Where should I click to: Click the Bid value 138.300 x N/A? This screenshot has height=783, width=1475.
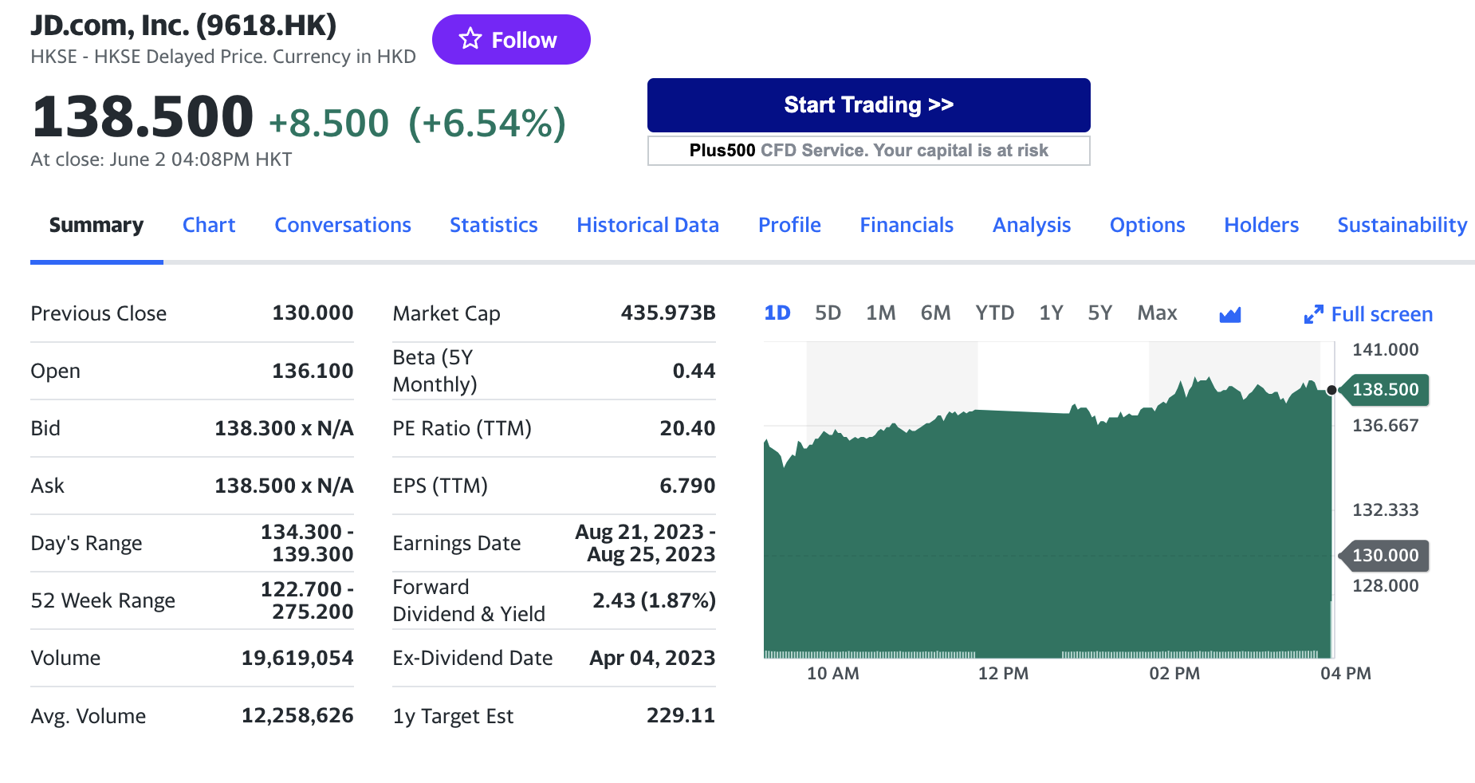click(284, 428)
